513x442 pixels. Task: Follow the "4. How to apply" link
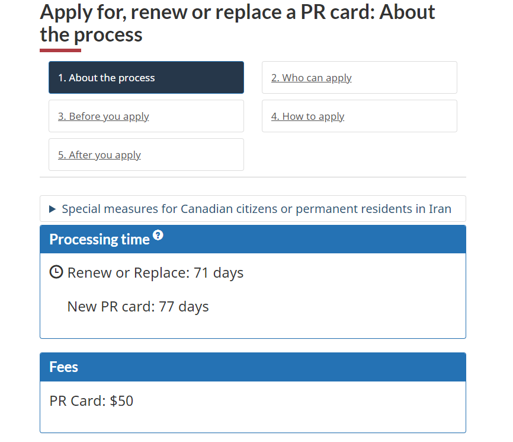tap(308, 116)
